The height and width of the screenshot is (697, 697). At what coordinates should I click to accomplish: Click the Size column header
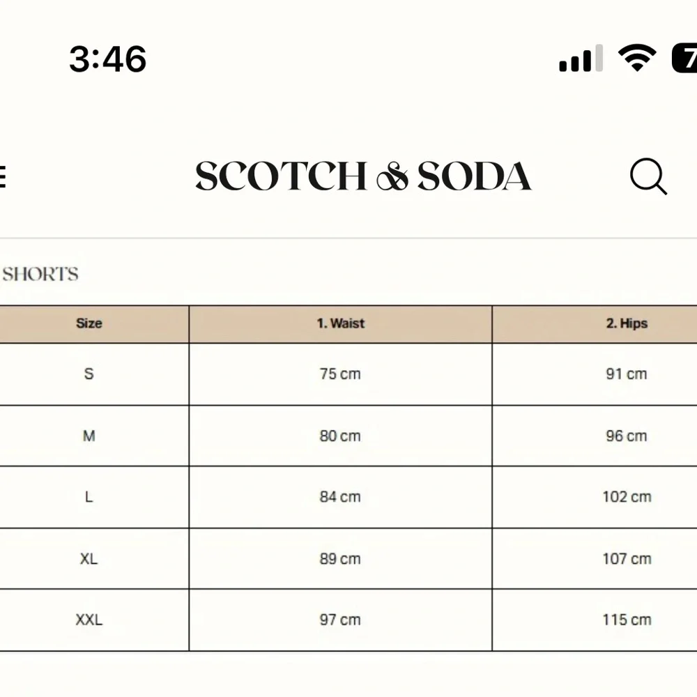click(x=89, y=323)
